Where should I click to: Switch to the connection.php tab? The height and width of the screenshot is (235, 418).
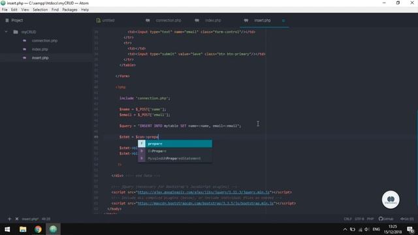click(x=169, y=20)
